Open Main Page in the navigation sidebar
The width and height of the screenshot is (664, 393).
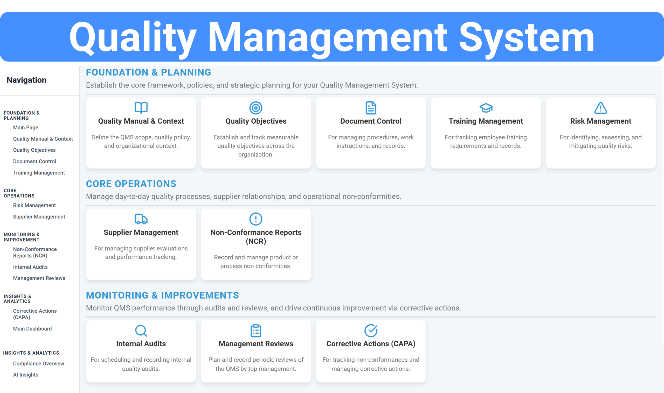26,127
